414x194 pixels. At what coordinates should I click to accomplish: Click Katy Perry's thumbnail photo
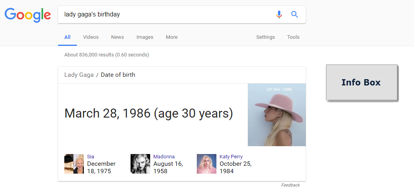(207, 164)
